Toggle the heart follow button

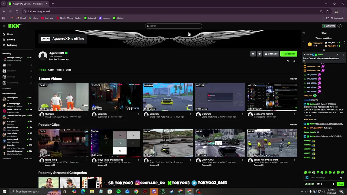click(x=259, y=54)
